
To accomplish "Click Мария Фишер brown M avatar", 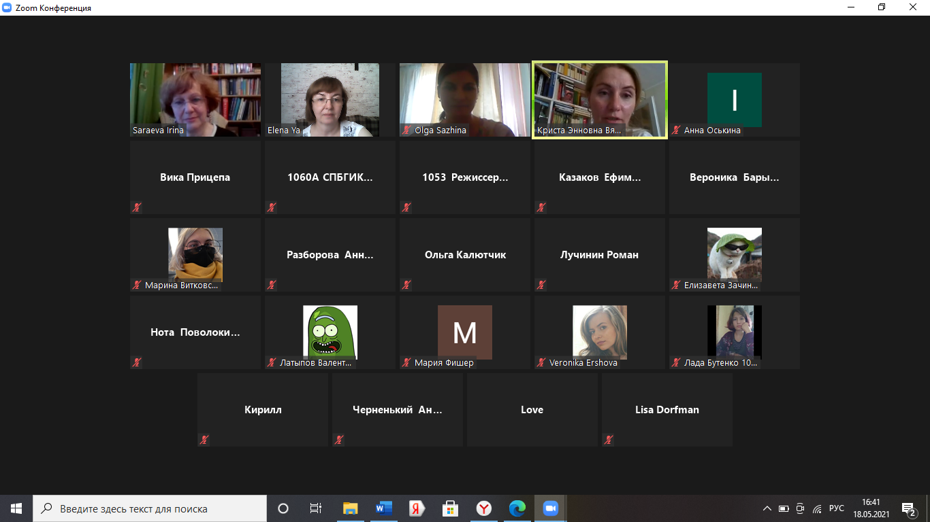I will 465,332.
